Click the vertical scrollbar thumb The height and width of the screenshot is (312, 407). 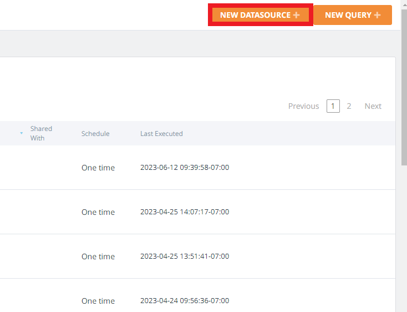pyautogui.click(x=403, y=83)
